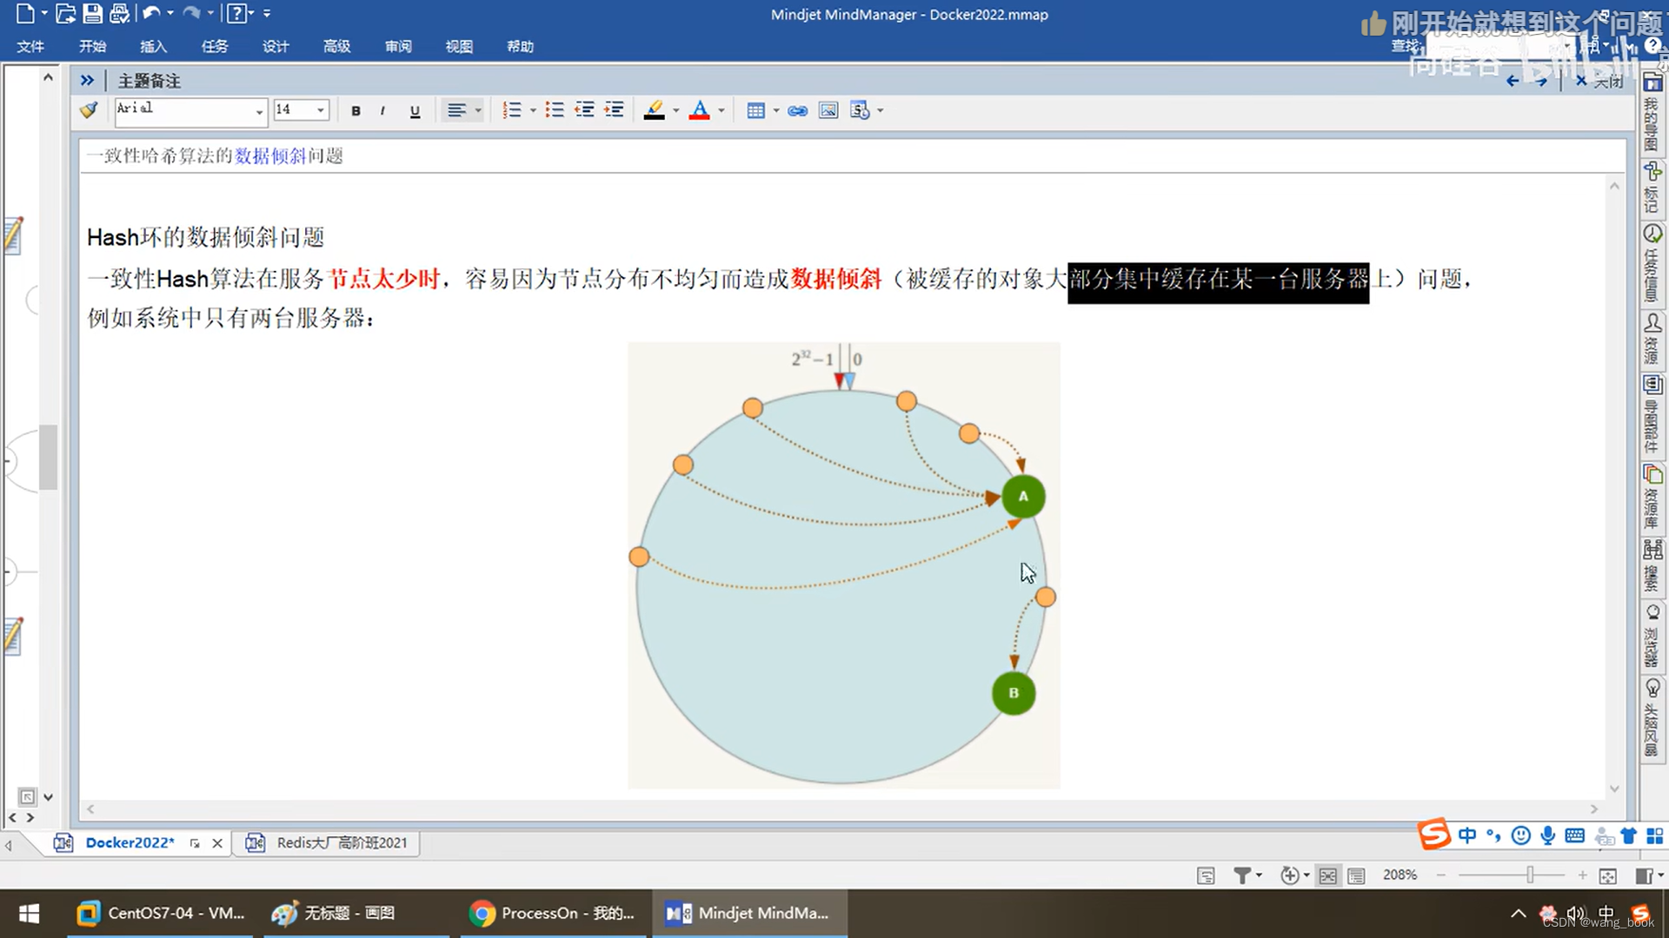Switch to the Redis大厂高阶班2021 document tab

pyautogui.click(x=341, y=842)
